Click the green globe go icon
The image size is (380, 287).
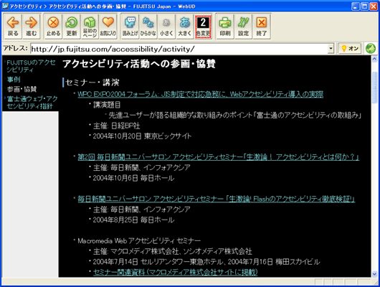(370, 49)
